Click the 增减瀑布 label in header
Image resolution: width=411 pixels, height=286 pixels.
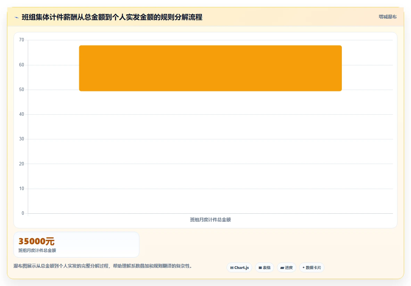click(387, 17)
